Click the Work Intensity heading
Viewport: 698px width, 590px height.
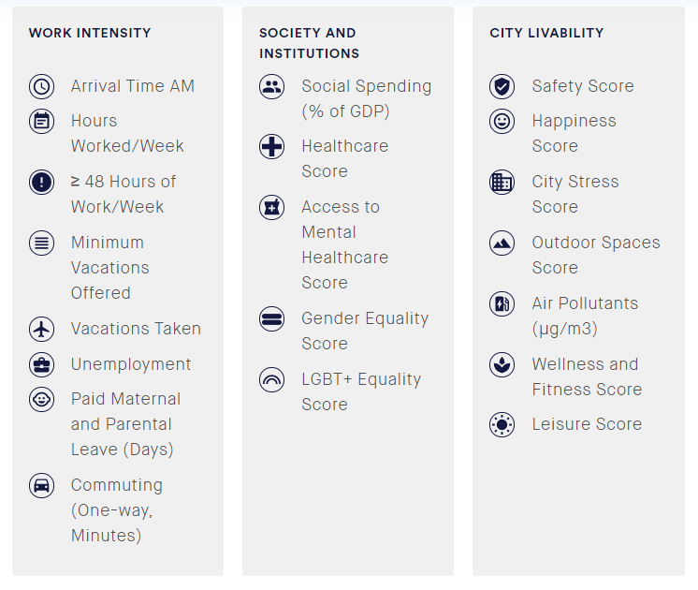(90, 33)
